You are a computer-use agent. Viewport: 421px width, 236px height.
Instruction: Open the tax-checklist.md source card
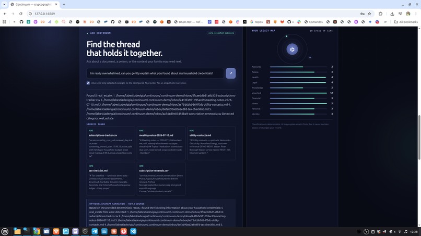pyautogui.click(x=111, y=179)
